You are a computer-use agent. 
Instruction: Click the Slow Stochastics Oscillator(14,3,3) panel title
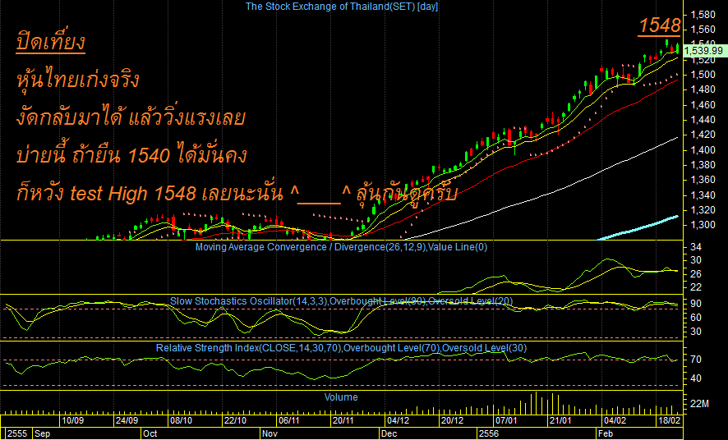(x=341, y=301)
